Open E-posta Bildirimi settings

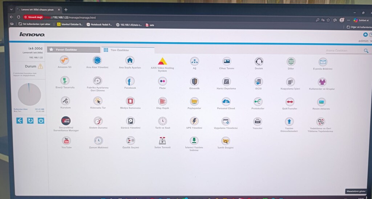[x=323, y=62]
